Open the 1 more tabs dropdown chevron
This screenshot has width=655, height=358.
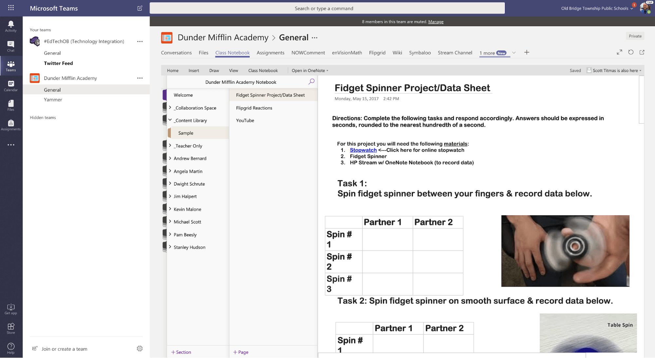pos(514,53)
